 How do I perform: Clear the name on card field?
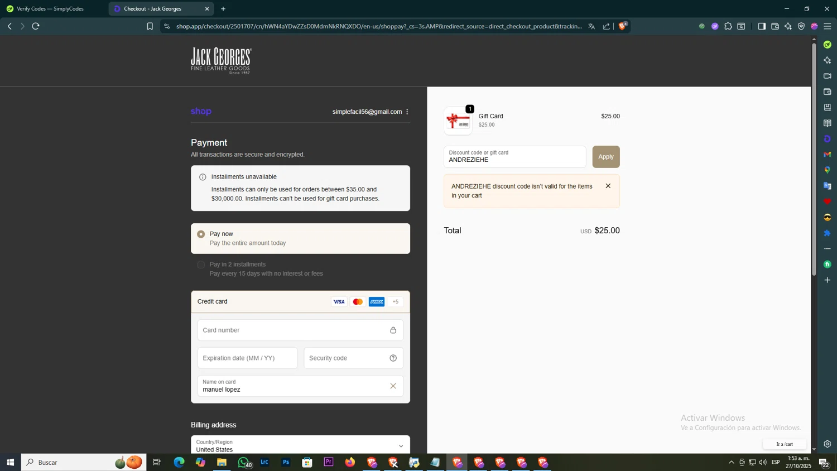click(393, 386)
